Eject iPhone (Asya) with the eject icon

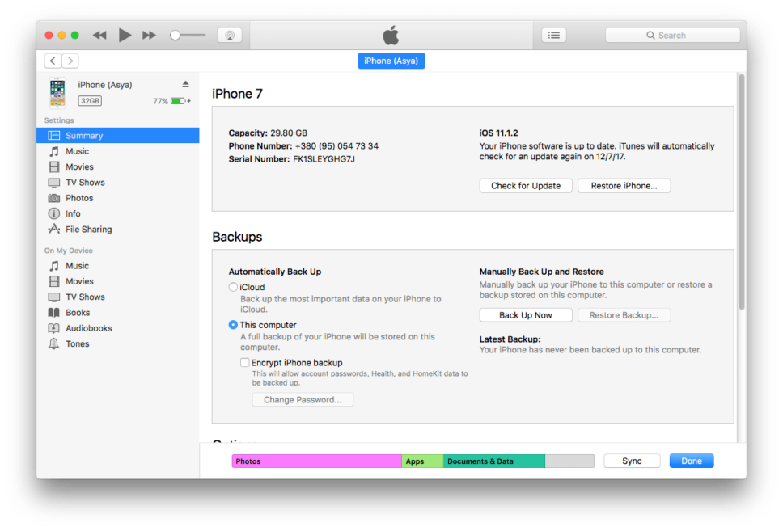[x=185, y=84]
